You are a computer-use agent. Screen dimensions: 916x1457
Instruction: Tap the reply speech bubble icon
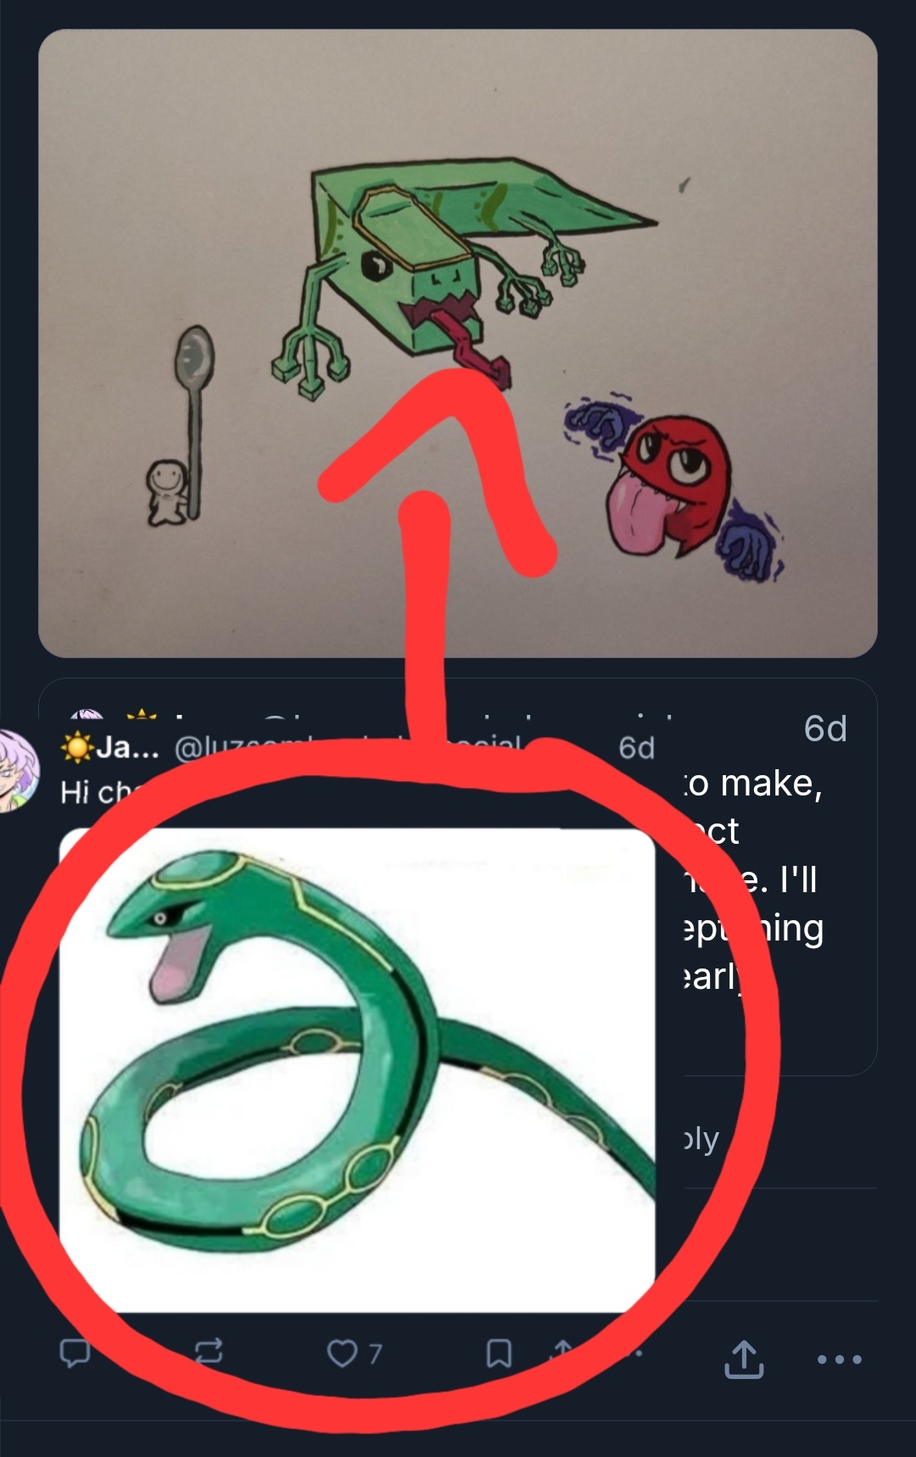point(75,1352)
